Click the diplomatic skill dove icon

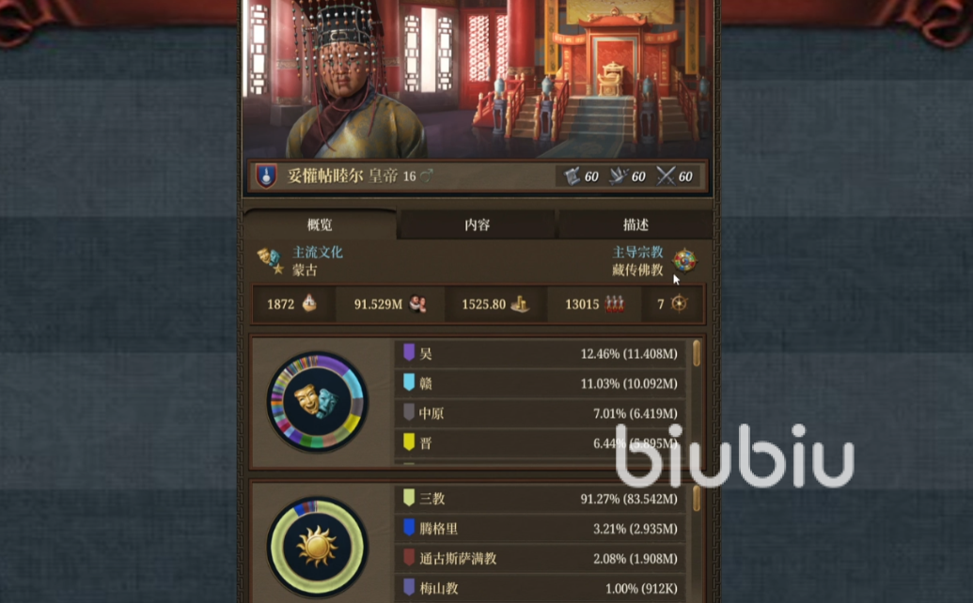pos(618,176)
